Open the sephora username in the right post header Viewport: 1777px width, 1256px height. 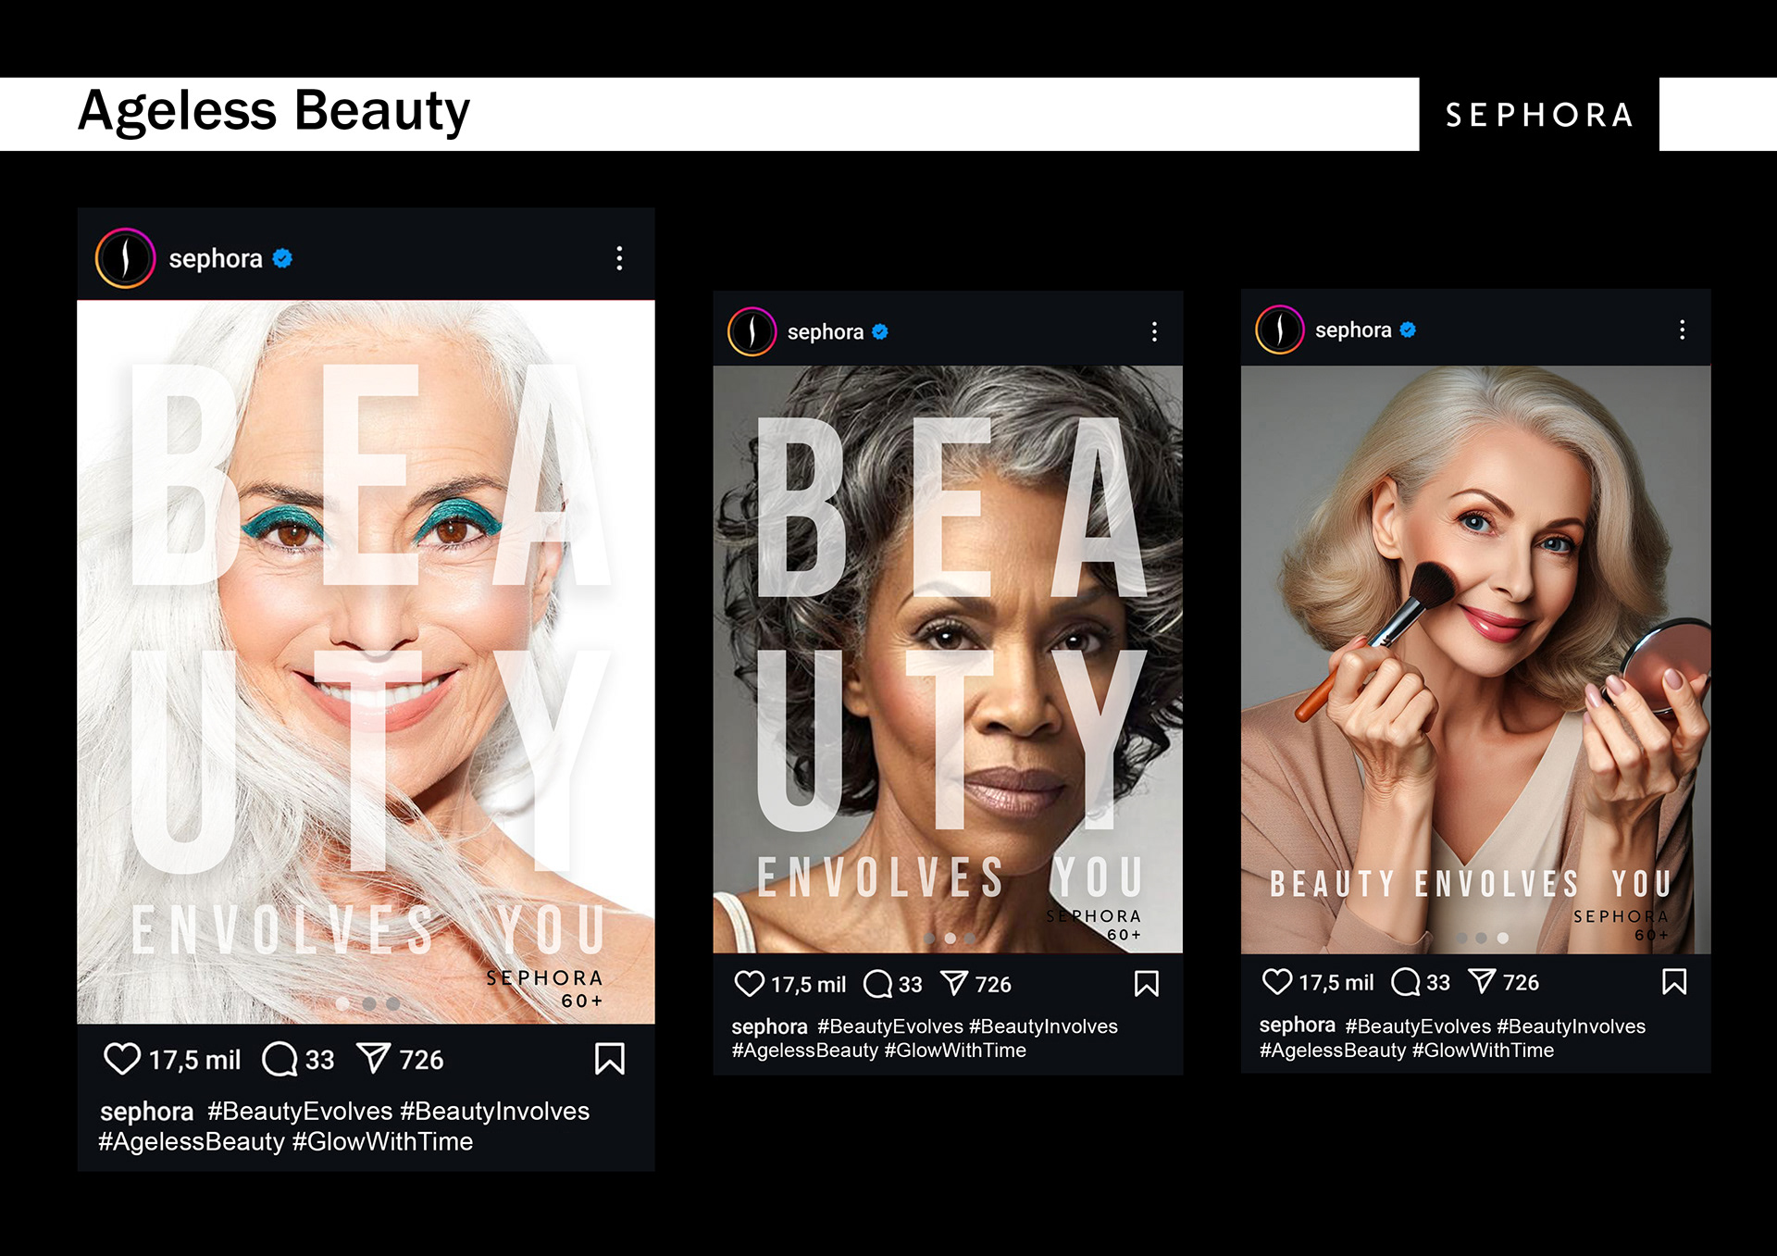[x=1353, y=330]
